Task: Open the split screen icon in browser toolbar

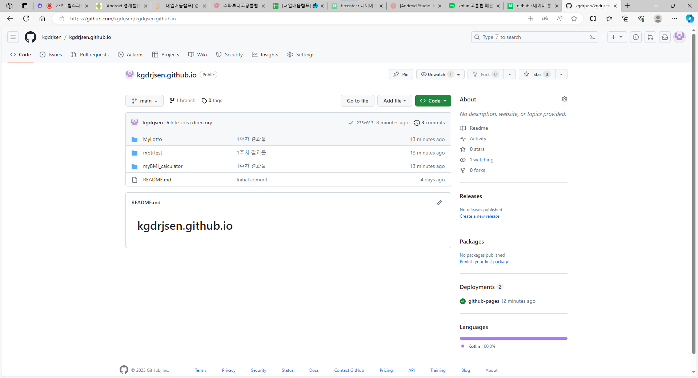Action: click(x=593, y=19)
